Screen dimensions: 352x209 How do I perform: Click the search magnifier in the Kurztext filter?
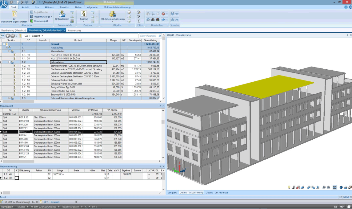pos(160,36)
